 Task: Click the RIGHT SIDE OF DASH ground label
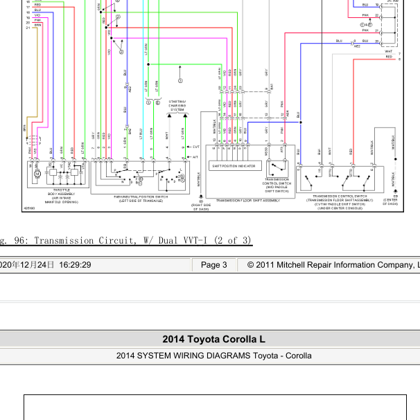coord(201,207)
